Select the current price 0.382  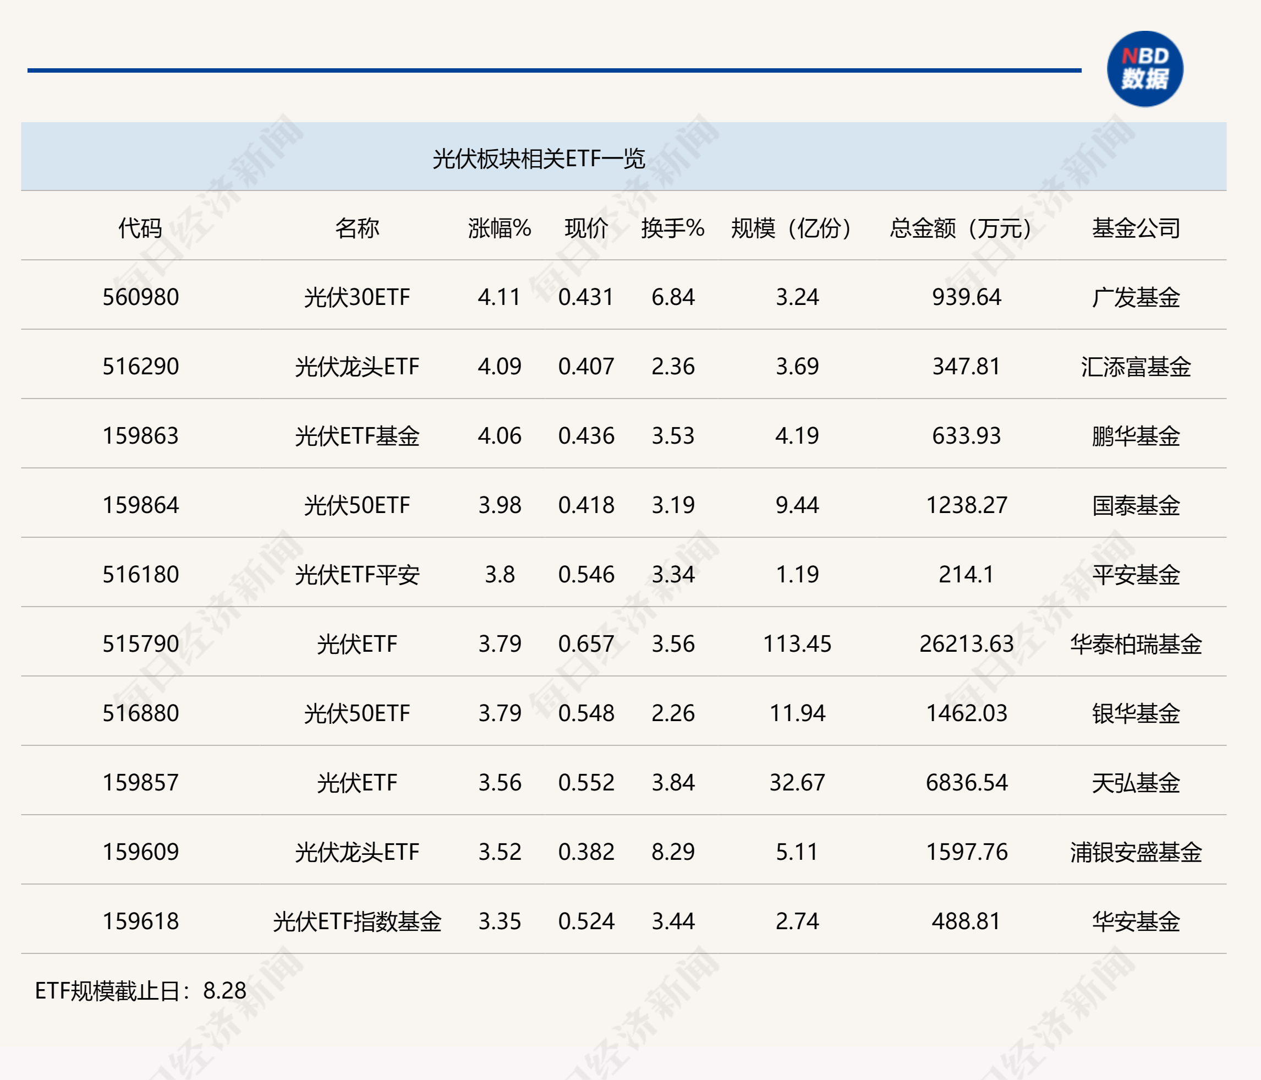586,852
